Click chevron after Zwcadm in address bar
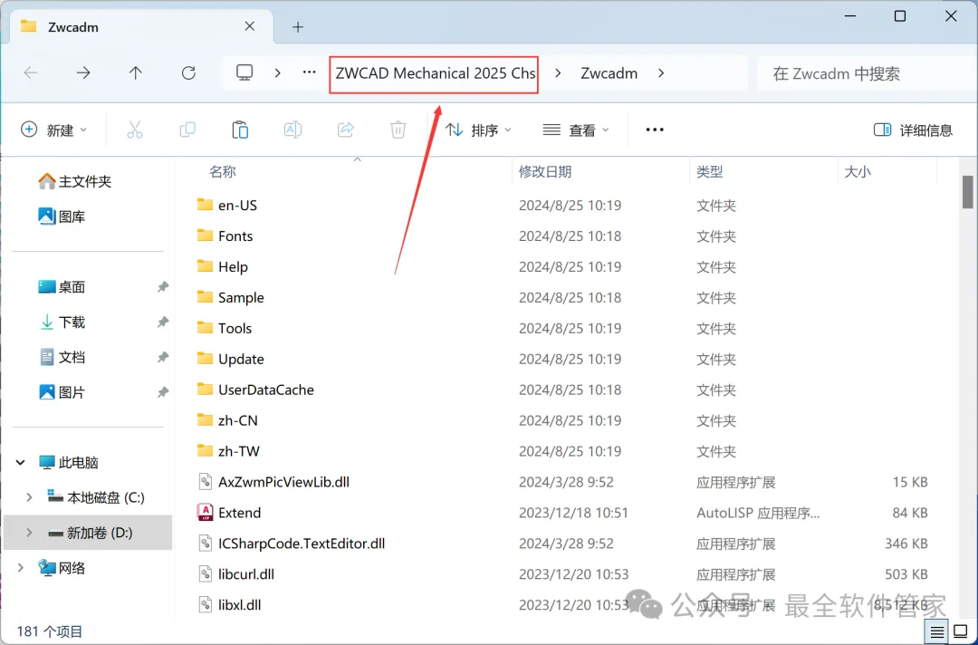Screen dimensions: 978x645 (x=661, y=73)
